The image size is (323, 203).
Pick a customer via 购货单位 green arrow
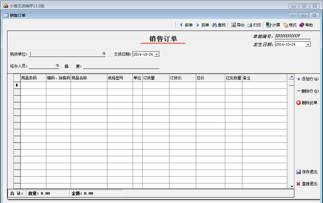point(103,54)
